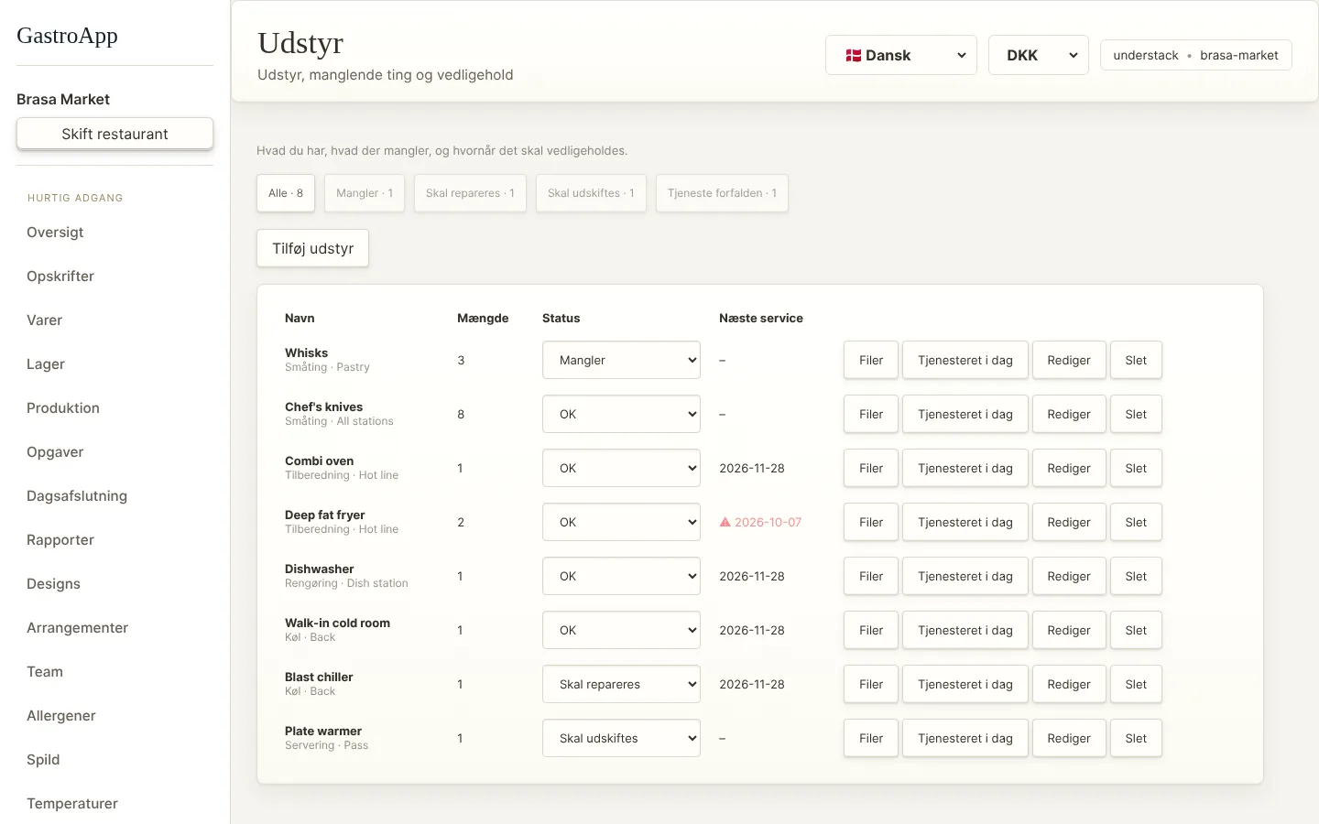Go to Opskrifter in the sidebar
This screenshot has height=824, width=1319.
[60, 276]
